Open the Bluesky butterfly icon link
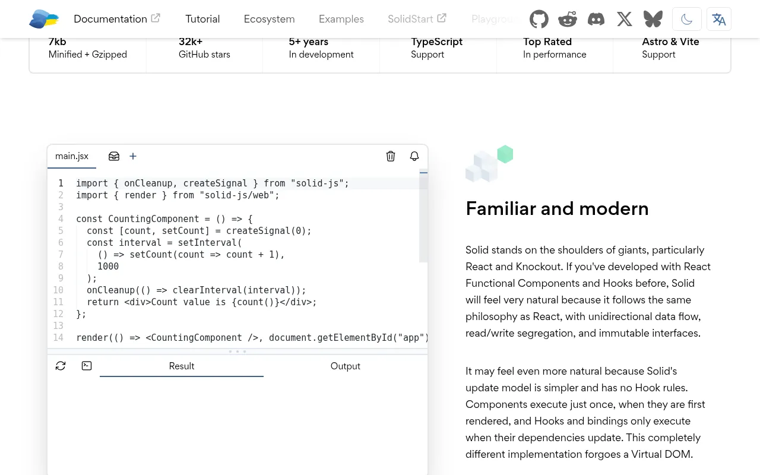Image resolution: width=760 pixels, height=475 pixels. tap(653, 19)
